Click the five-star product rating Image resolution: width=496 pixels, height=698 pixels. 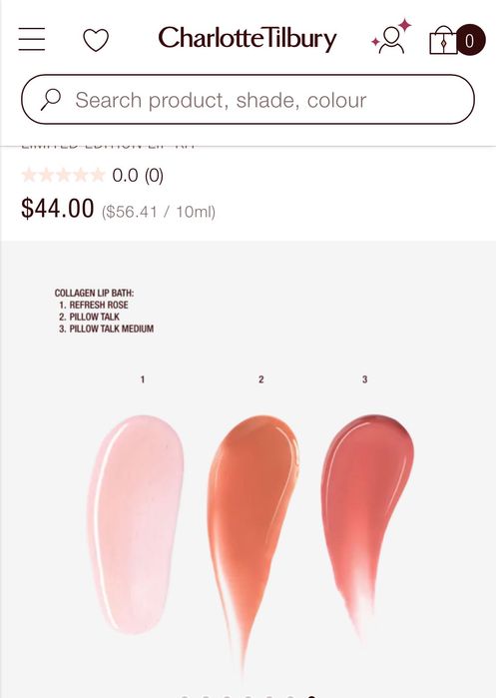pos(63,175)
